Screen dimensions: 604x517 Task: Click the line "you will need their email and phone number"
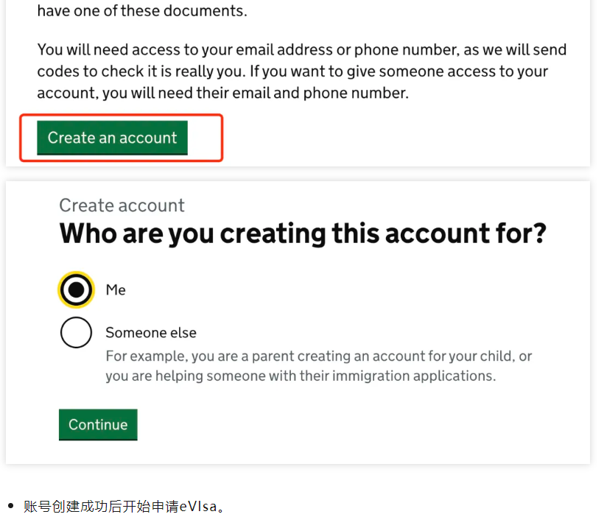point(222,94)
